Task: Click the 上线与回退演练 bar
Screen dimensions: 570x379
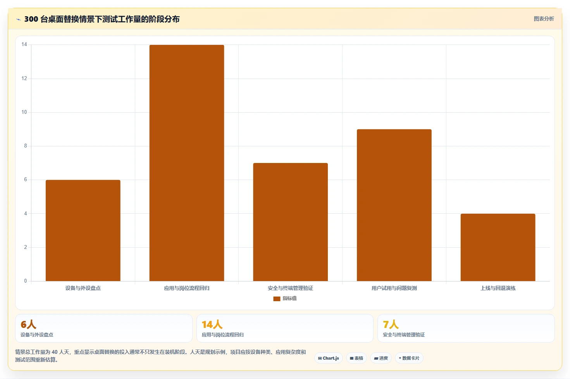Action: [498, 247]
